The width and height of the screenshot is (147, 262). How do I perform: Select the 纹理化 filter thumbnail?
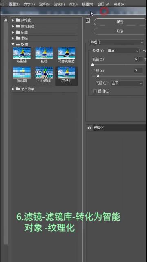click(66, 72)
